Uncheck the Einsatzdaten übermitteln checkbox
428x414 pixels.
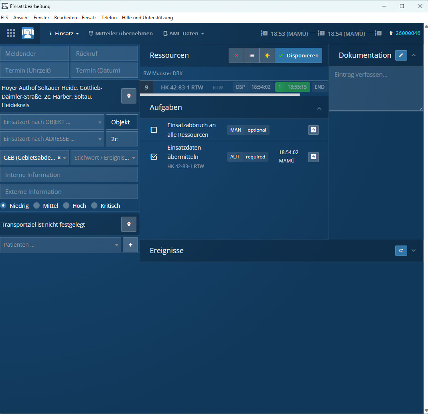click(x=154, y=157)
